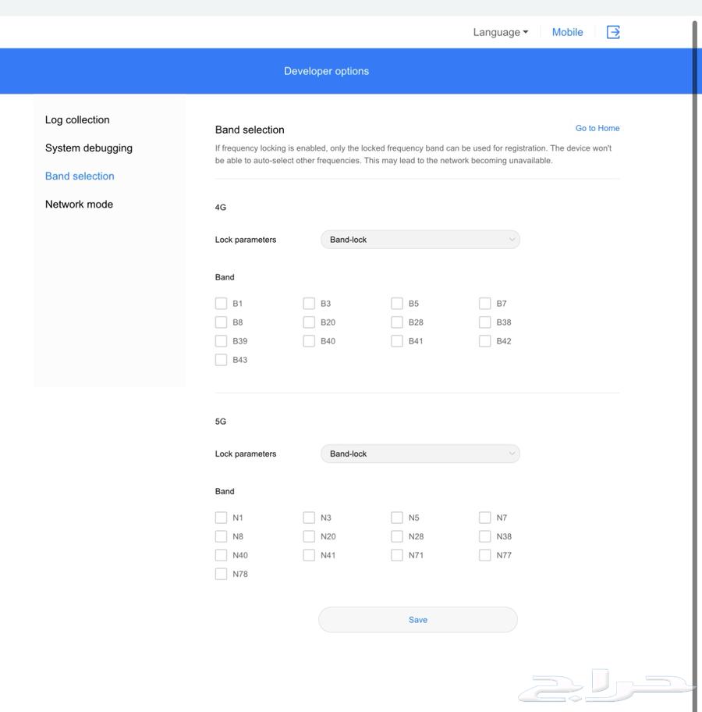Switch to the Mobile view link
The image size is (702, 712).
pyautogui.click(x=567, y=32)
